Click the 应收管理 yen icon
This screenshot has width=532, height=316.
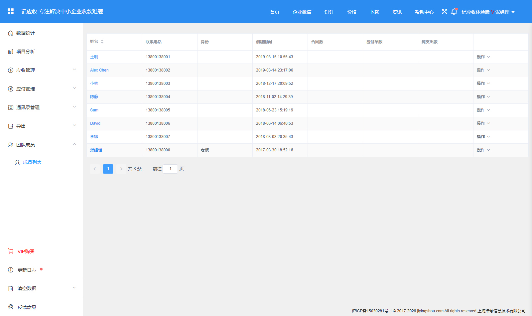[x=11, y=70]
